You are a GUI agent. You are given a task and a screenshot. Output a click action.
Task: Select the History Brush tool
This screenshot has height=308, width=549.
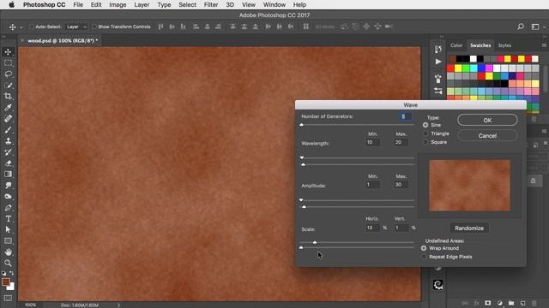[x=8, y=152]
